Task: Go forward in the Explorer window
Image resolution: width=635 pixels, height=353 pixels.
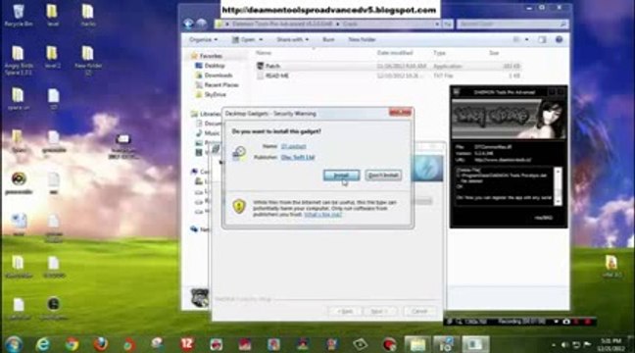Action: 201,24
